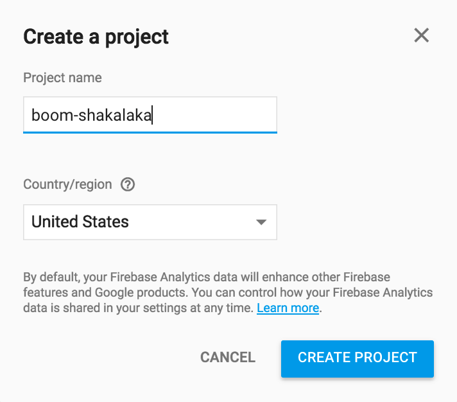This screenshot has height=402, width=457.
Task: Open the Country/region help question mark
Action: tap(128, 184)
